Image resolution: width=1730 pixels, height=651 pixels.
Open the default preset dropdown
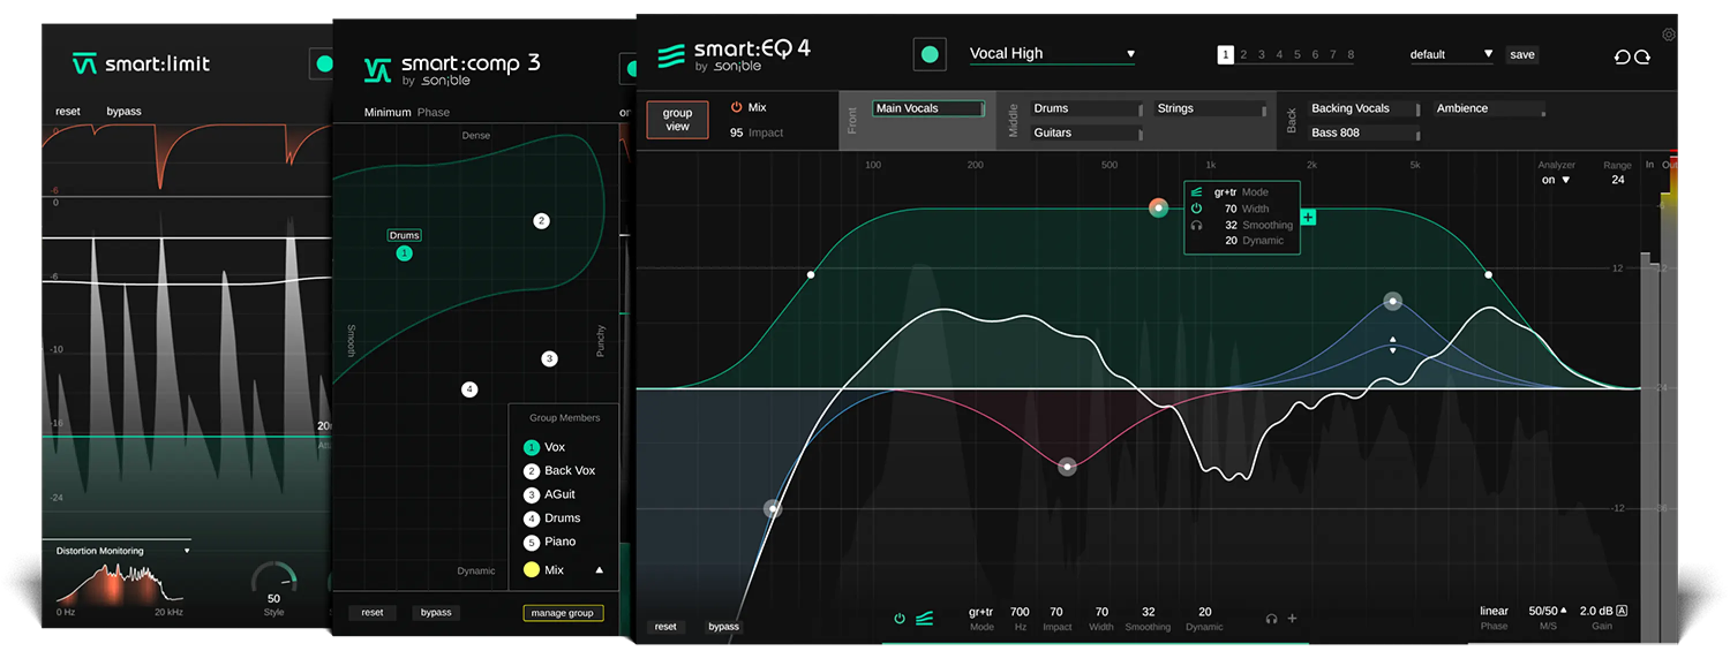[x=1451, y=54]
